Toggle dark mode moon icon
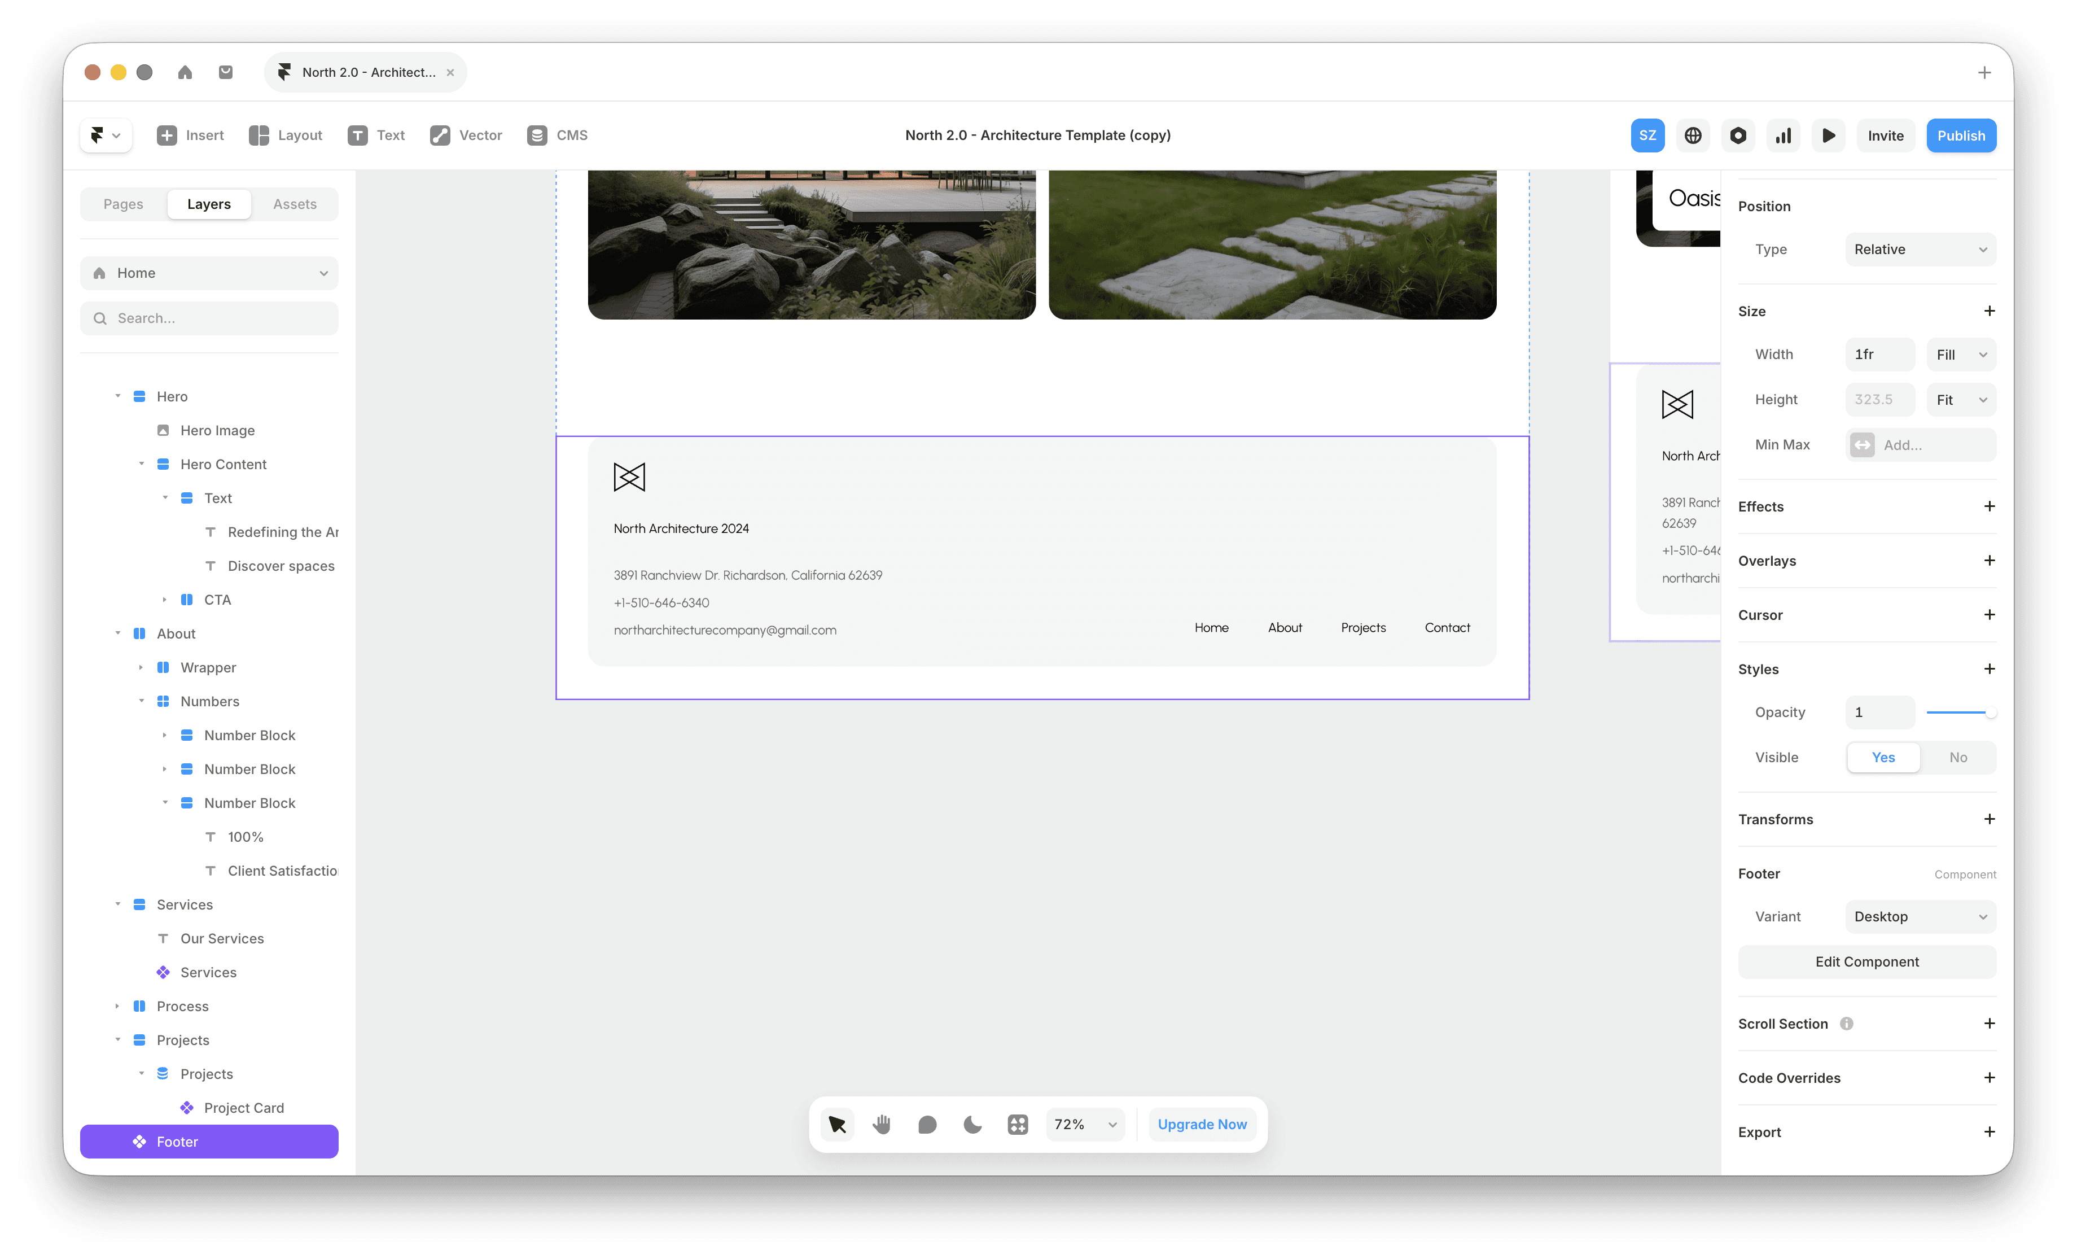The image size is (2077, 1259). tap(972, 1124)
